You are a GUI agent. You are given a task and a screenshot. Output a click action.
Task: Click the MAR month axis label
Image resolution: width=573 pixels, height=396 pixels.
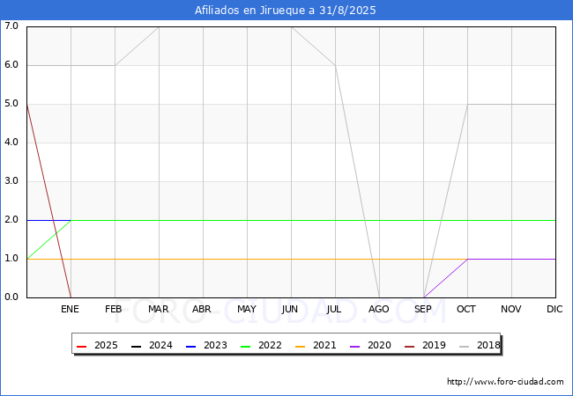point(159,310)
